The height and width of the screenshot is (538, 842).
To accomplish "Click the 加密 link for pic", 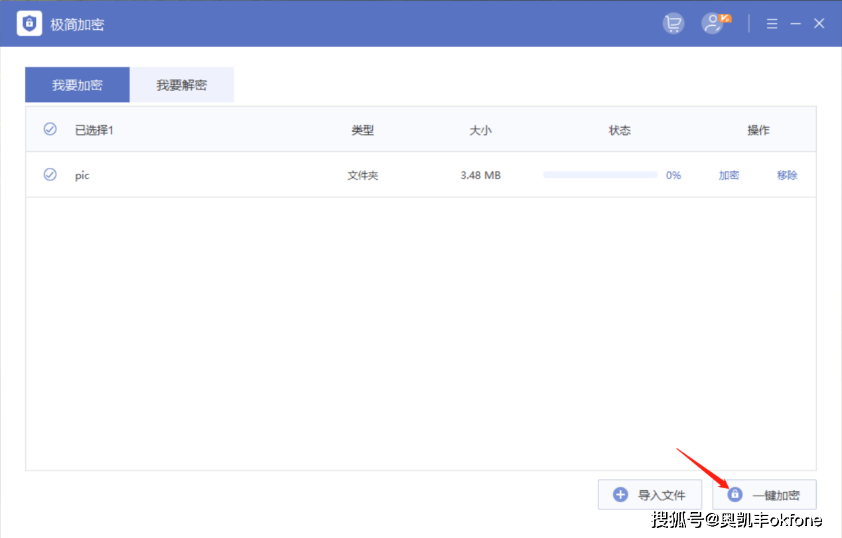I will [x=729, y=175].
